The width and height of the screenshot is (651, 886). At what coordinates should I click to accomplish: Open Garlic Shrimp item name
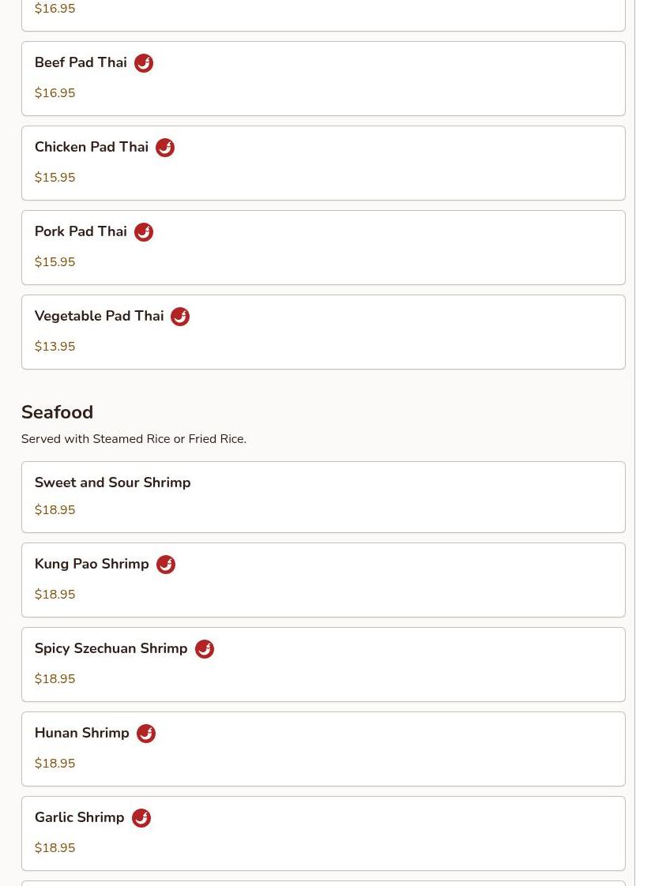pos(79,817)
